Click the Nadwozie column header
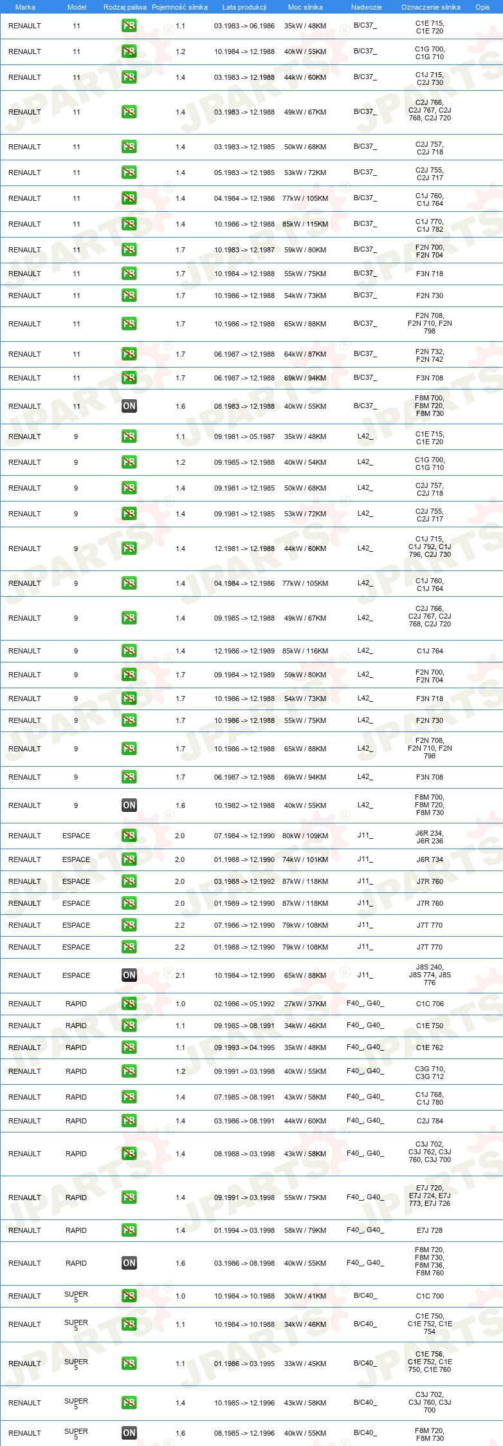This screenshot has width=503, height=1446. click(x=367, y=7)
